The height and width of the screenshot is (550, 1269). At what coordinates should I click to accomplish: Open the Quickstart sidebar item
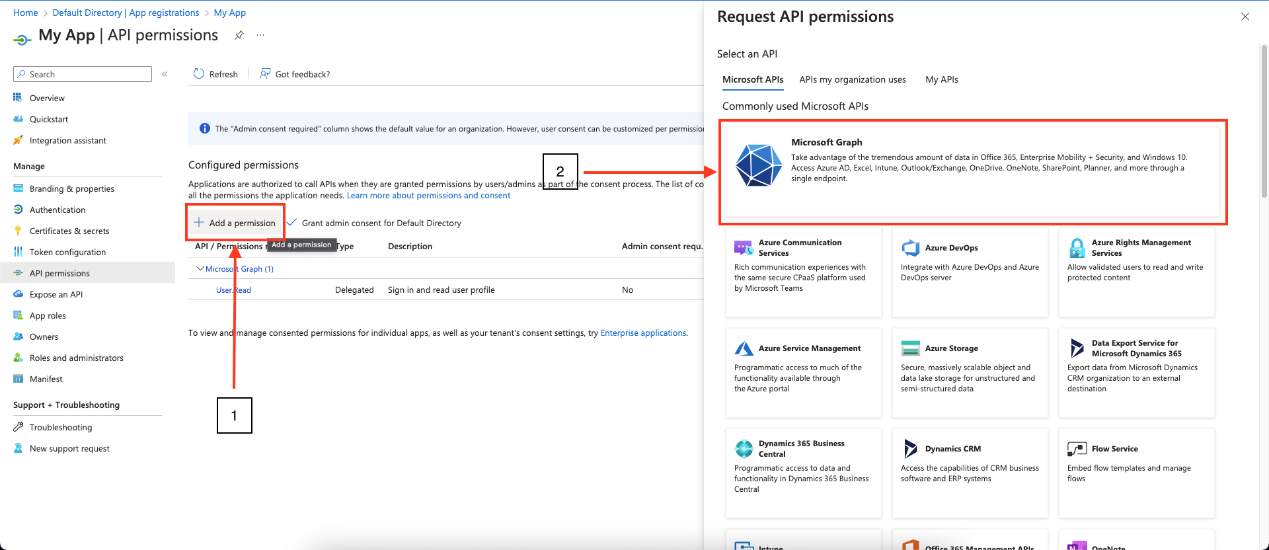[48, 119]
